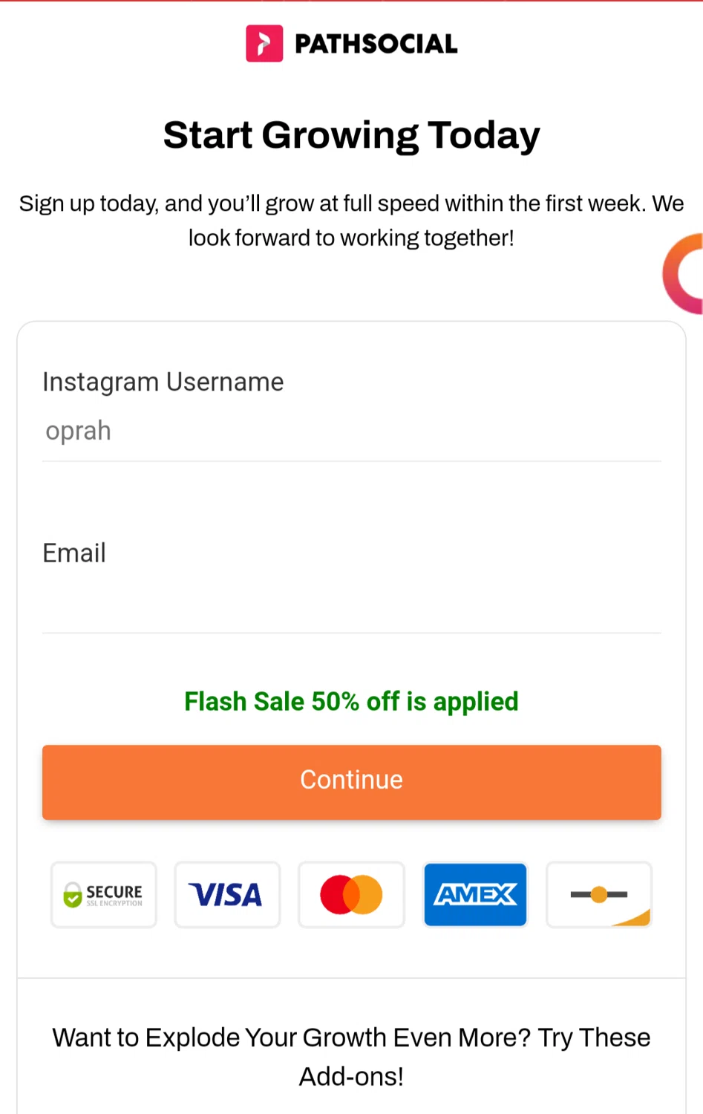The image size is (703, 1114).
Task: Click the red loading bar at page top
Action: [351, 1]
